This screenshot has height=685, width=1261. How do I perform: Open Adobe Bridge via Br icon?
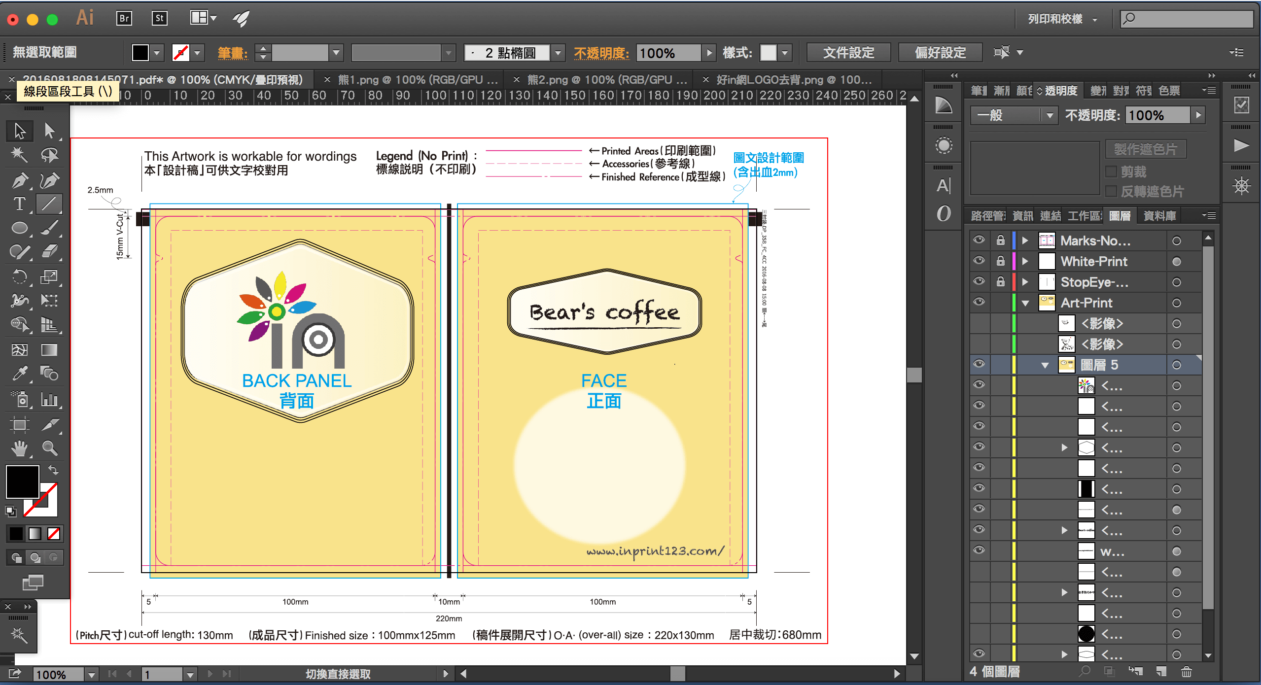tap(124, 19)
